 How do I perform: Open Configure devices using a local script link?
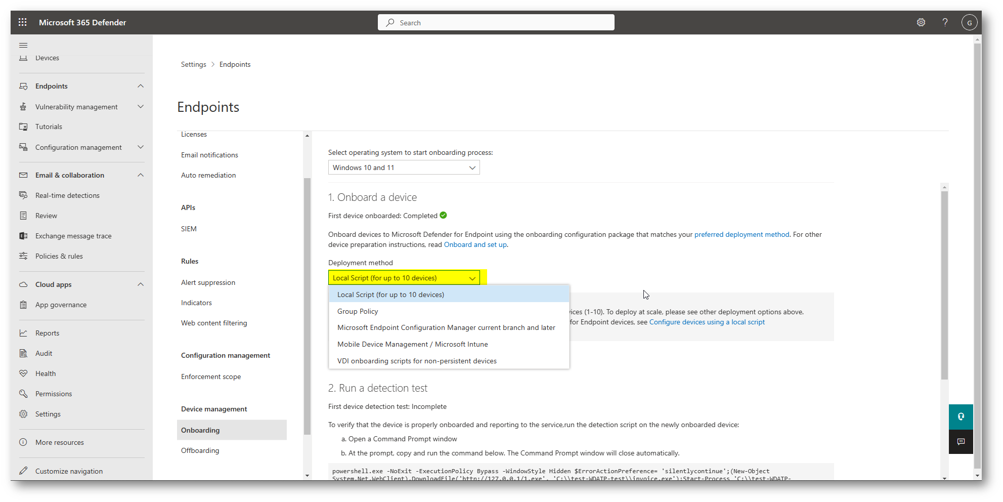click(707, 322)
